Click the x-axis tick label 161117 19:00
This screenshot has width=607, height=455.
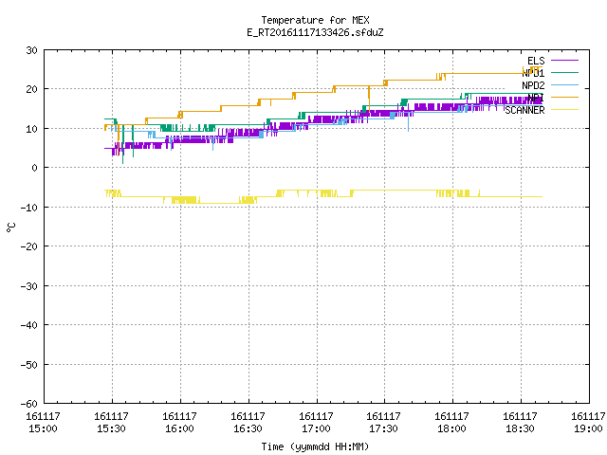coord(588,423)
